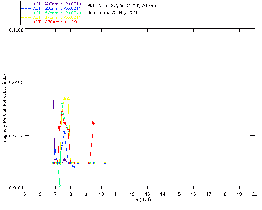Select the highest blue asterisk data marker

[65, 132]
